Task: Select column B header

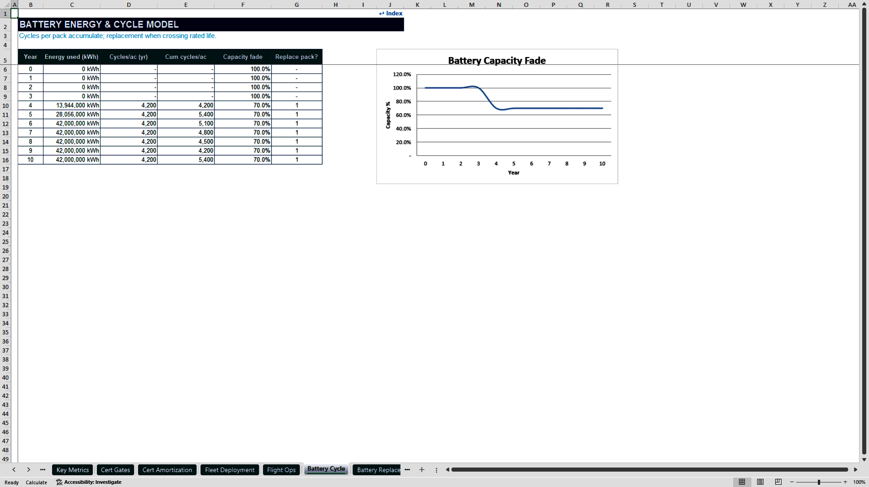Action: pyautogui.click(x=31, y=5)
